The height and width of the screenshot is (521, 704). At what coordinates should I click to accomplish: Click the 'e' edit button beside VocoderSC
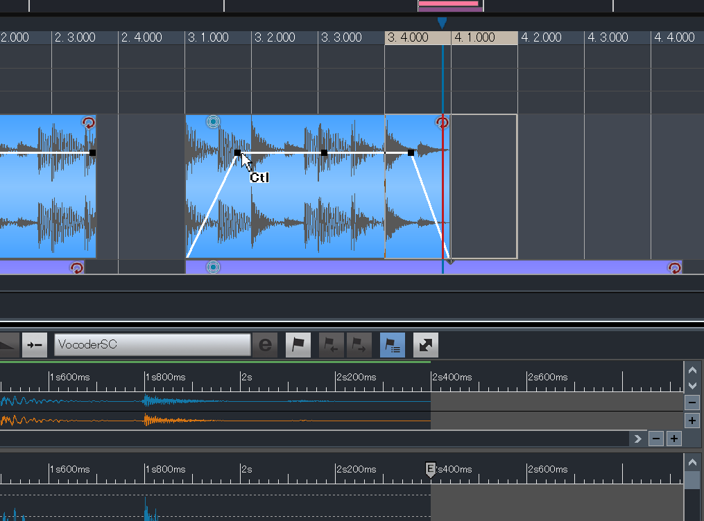click(x=264, y=344)
